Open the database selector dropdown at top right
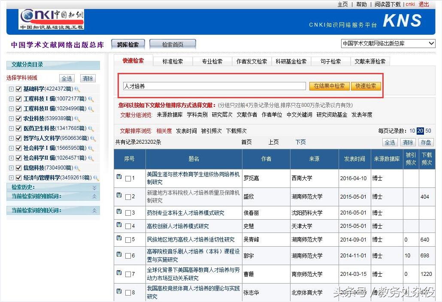442x302 pixels. point(431,43)
